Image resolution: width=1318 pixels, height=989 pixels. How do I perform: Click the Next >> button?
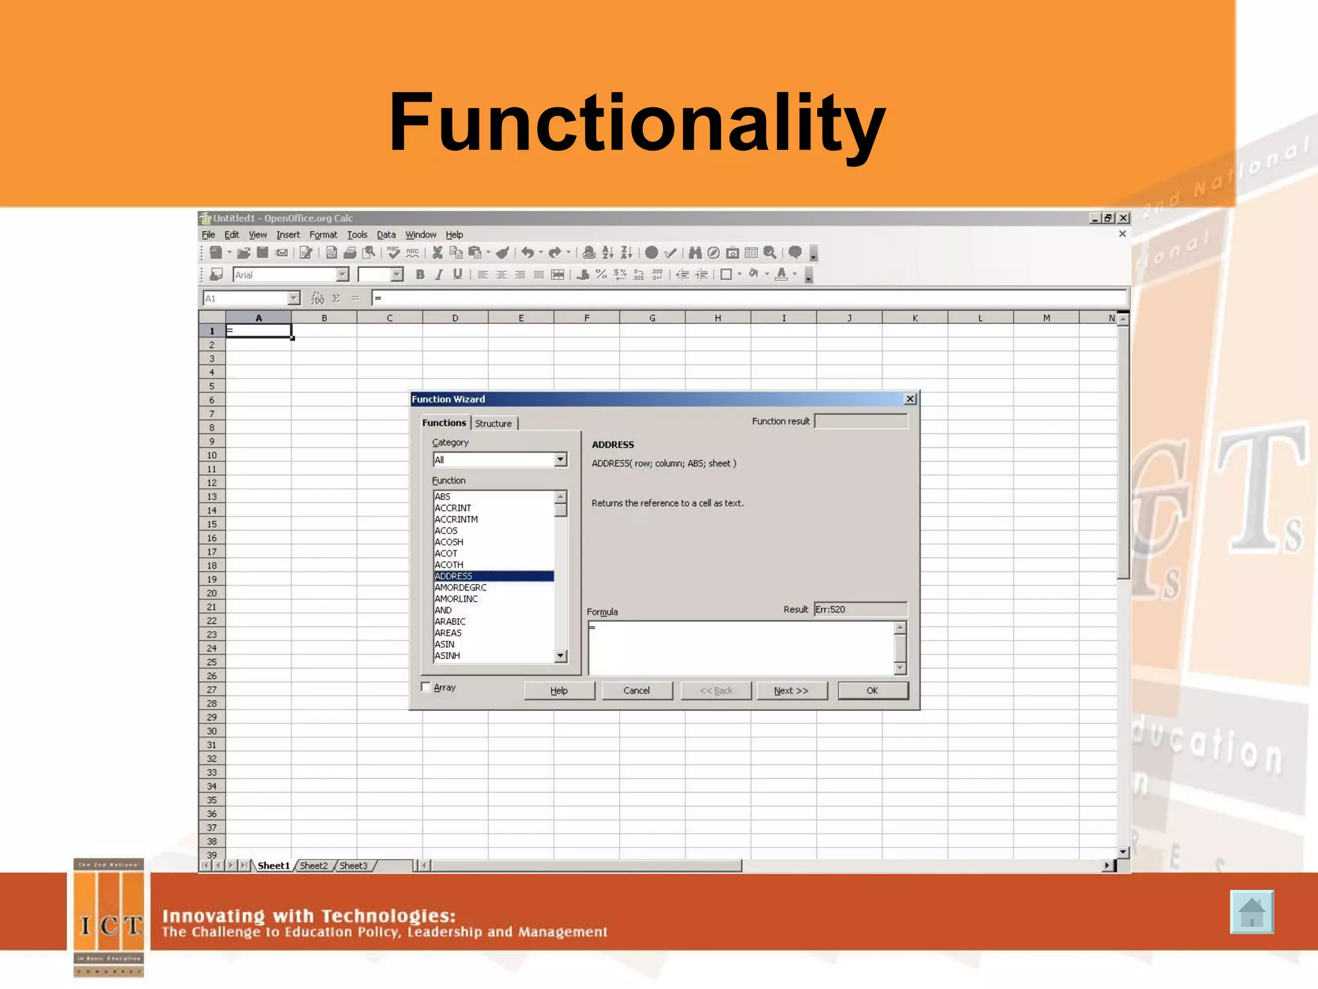[x=791, y=691]
